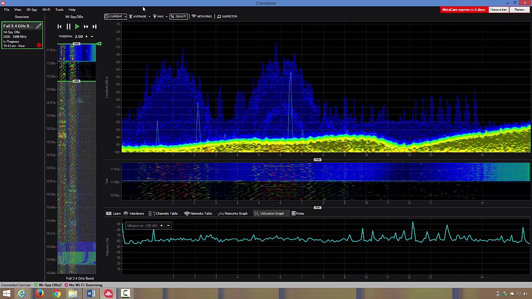Switch to the Networks Table tab
The width and height of the screenshot is (532, 299).
pos(198,213)
